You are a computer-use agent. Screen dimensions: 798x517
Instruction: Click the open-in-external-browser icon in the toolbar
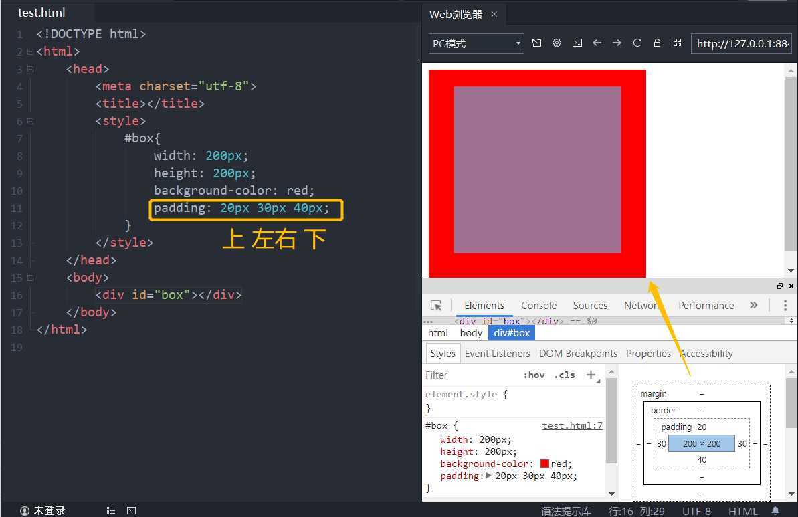536,43
